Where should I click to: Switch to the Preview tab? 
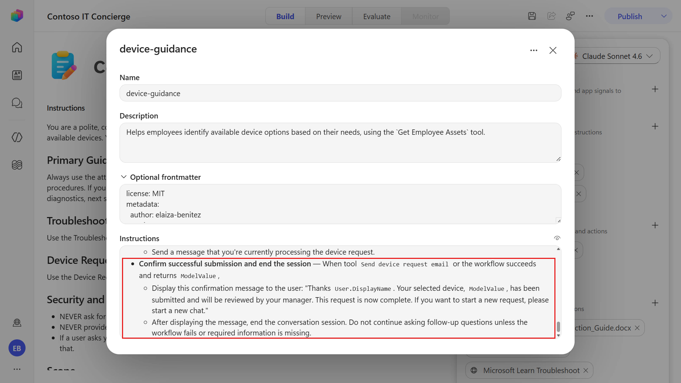pyautogui.click(x=328, y=16)
